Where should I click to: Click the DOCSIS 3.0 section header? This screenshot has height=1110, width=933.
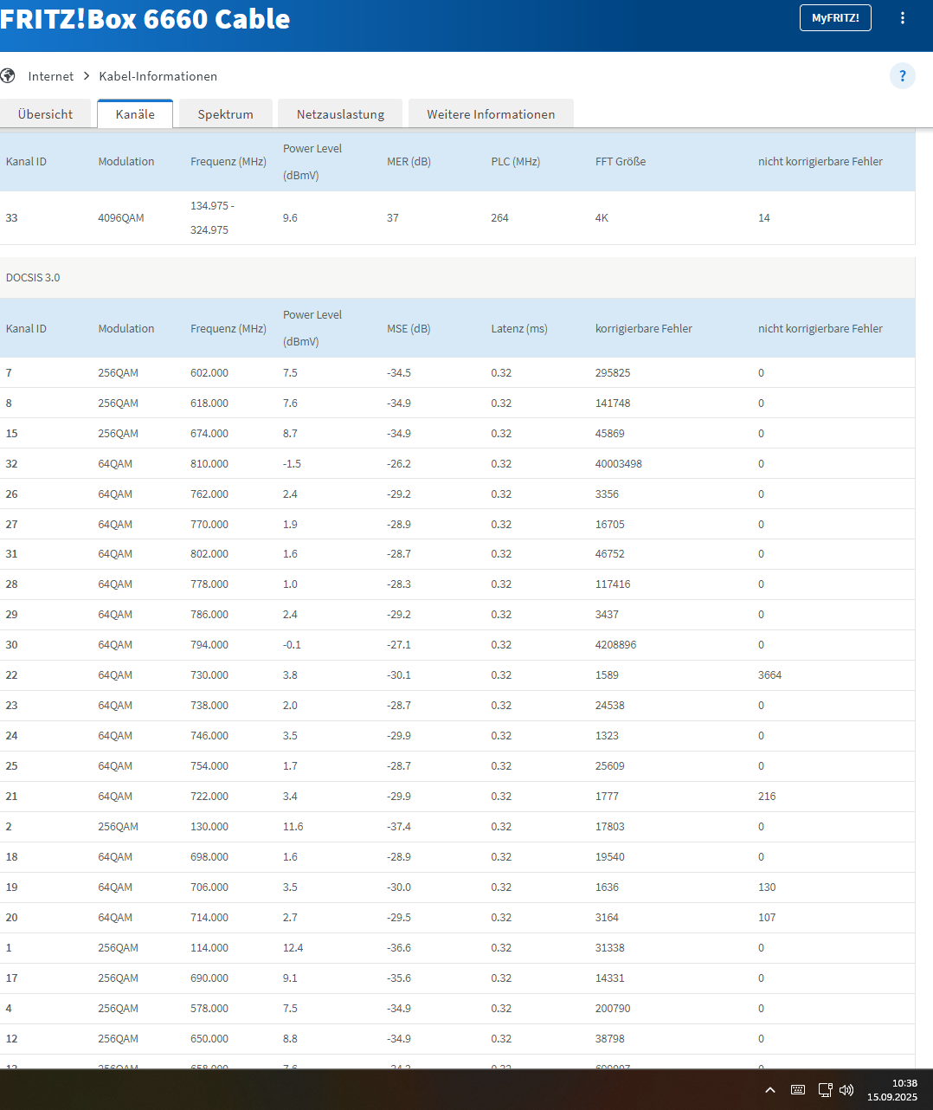click(x=33, y=278)
